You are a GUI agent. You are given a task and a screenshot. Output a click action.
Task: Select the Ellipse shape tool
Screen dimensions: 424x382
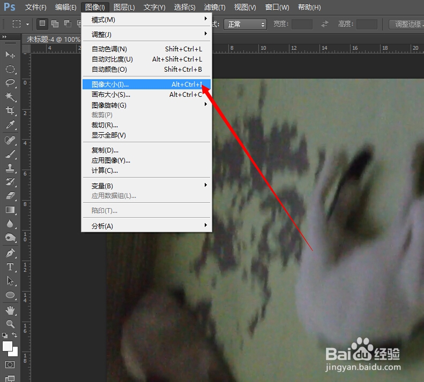(10, 295)
